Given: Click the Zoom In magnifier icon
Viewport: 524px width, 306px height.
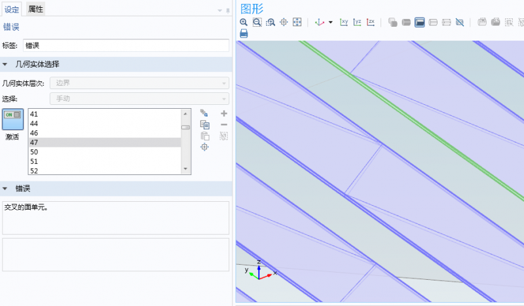Looking at the screenshot, I should pos(244,22).
